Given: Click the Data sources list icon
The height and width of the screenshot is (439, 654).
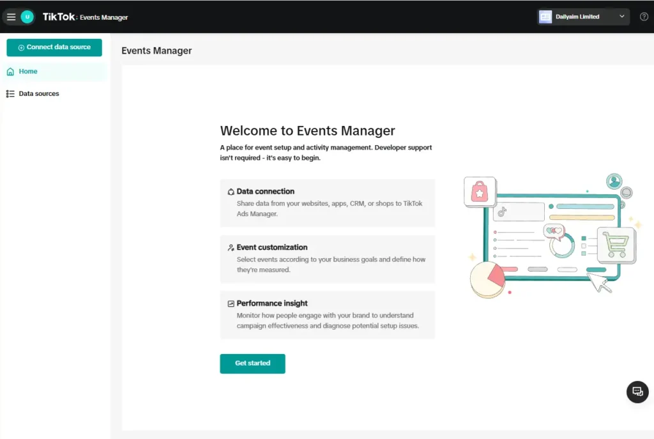Looking at the screenshot, I should point(10,94).
